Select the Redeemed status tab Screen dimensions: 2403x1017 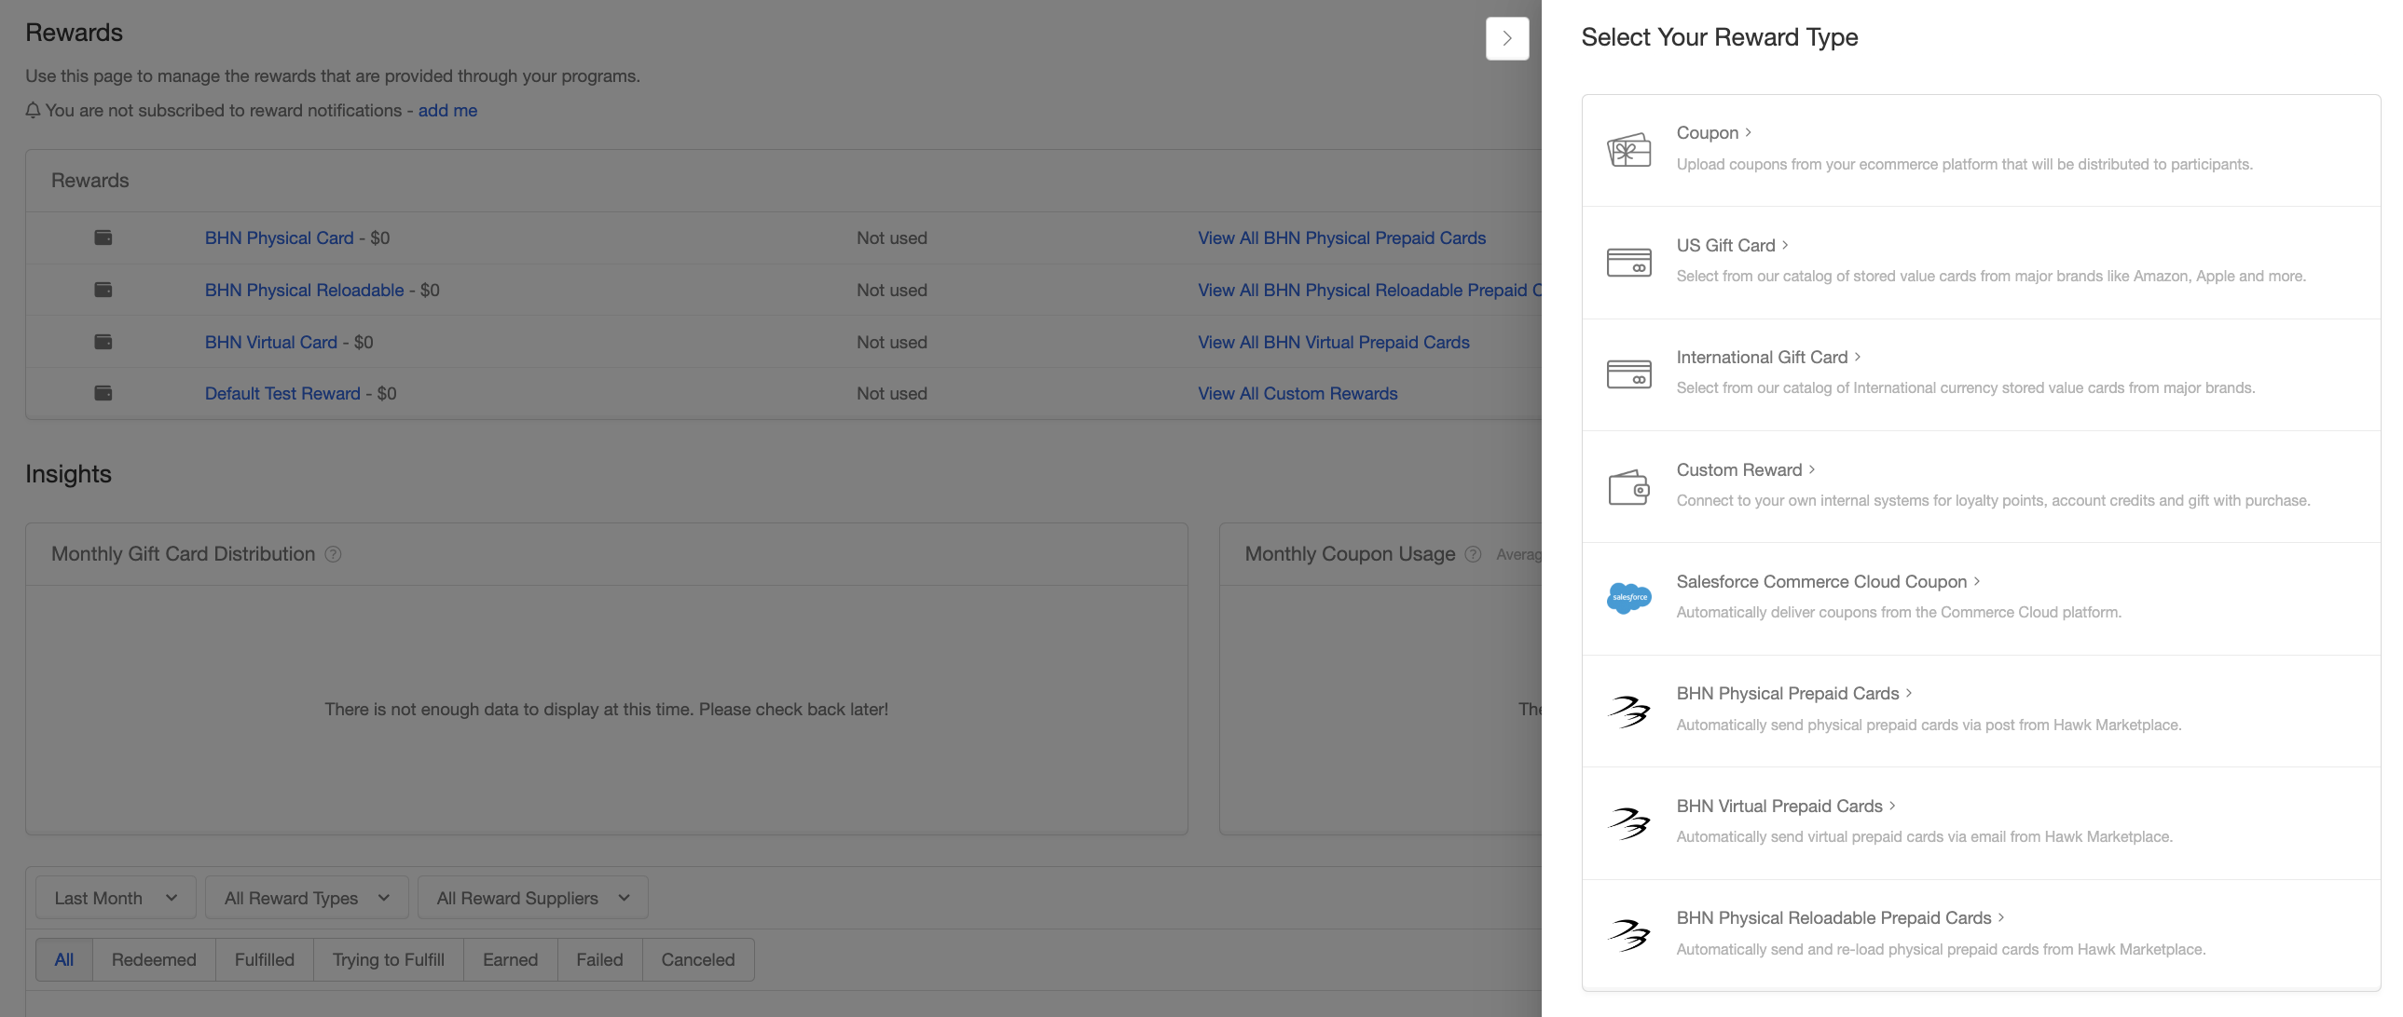point(154,959)
